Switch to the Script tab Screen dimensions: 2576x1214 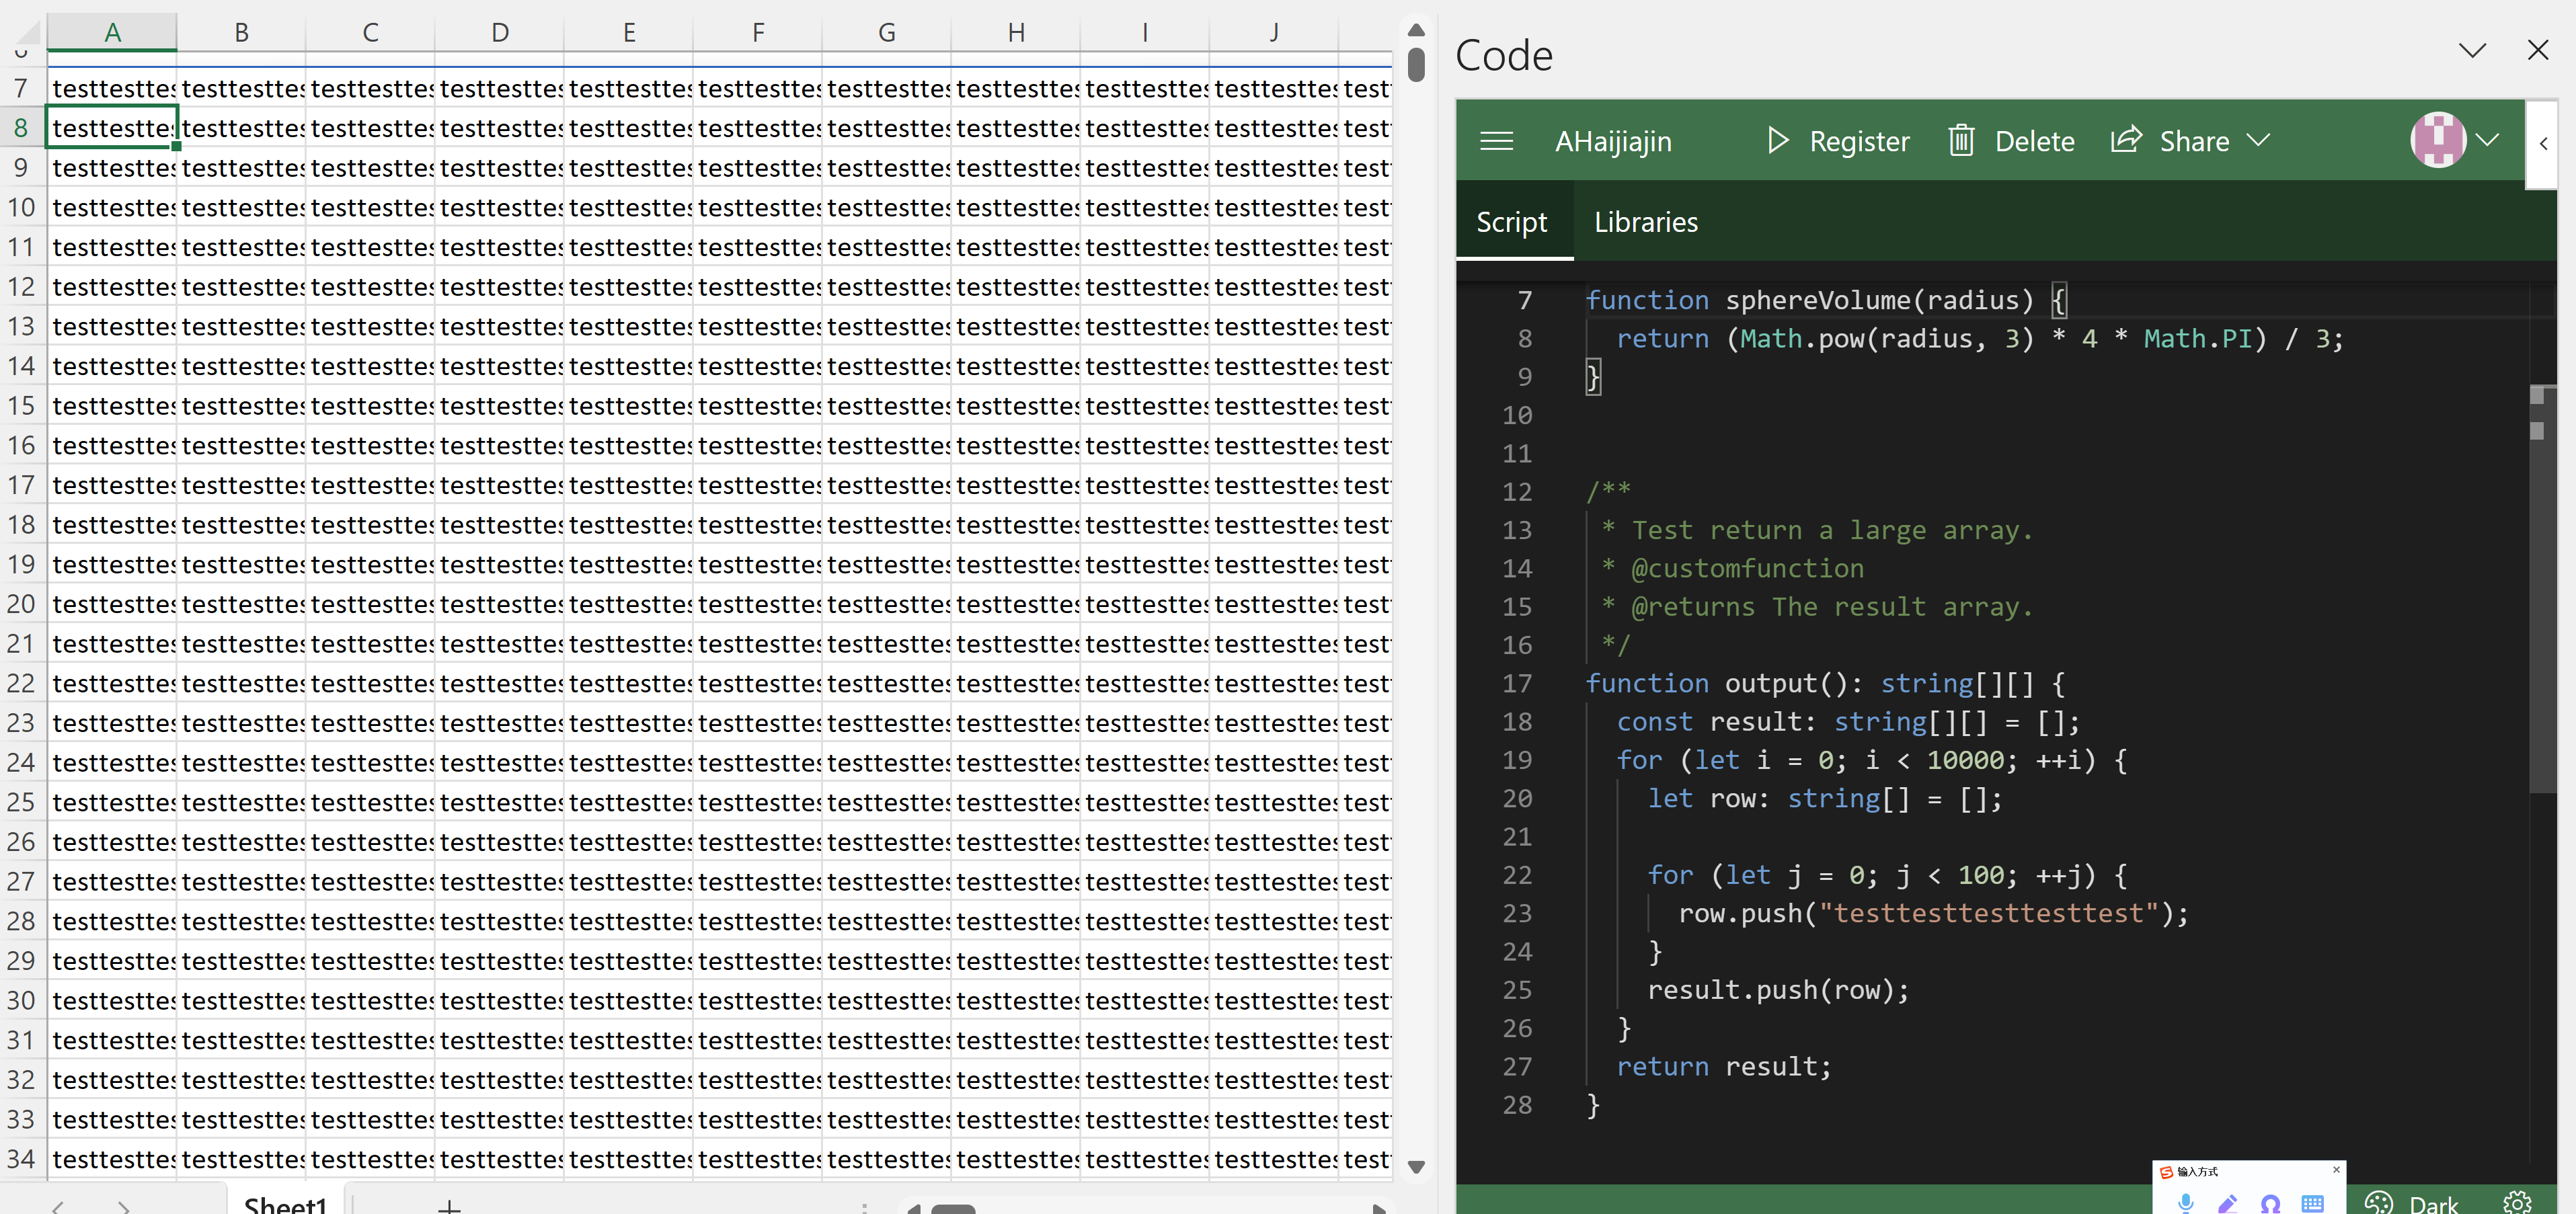1511,222
